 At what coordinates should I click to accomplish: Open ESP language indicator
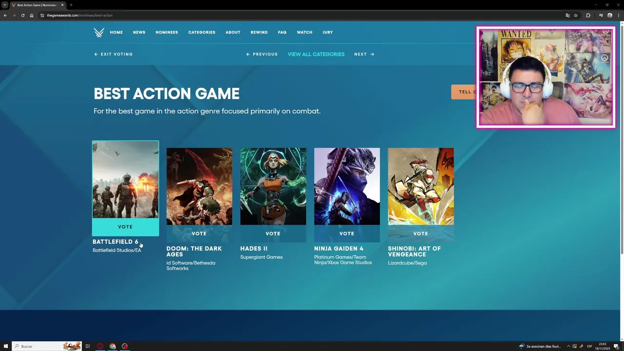589,346
